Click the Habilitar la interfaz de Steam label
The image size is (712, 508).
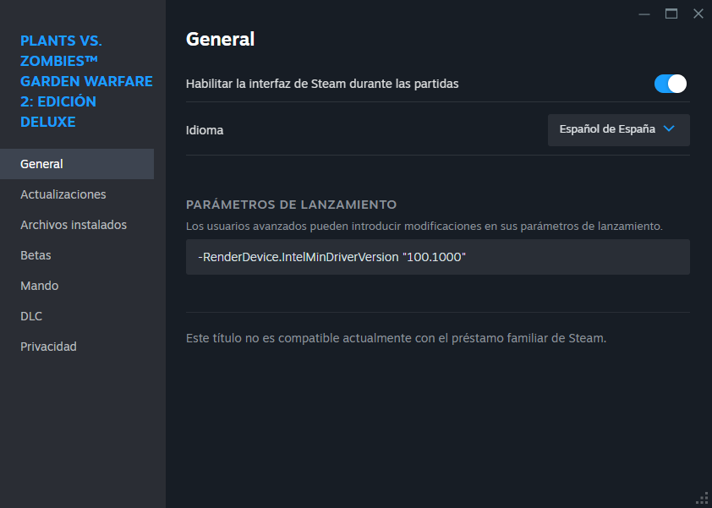pos(322,84)
